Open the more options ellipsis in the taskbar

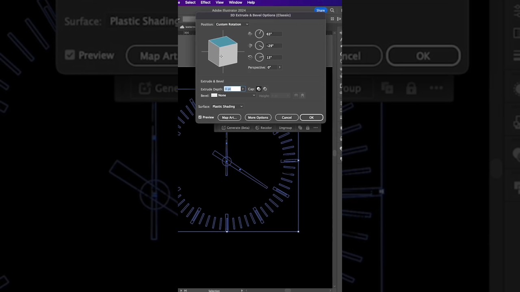coord(316,128)
